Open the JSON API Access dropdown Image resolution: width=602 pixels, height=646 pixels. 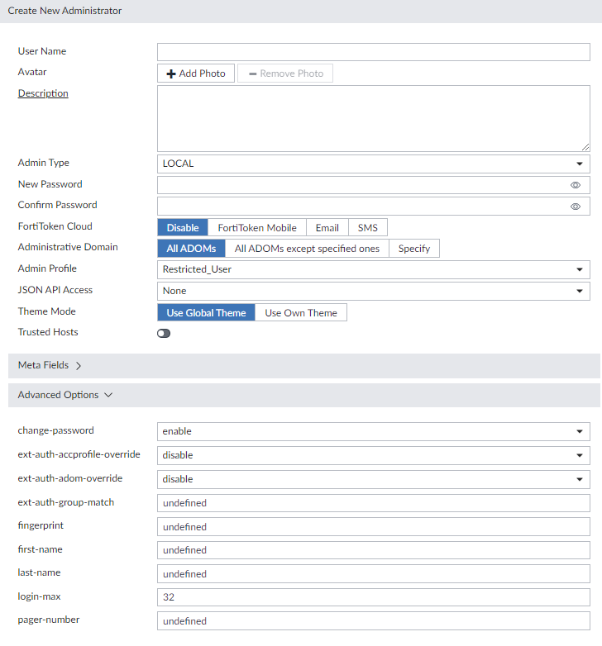(x=373, y=291)
